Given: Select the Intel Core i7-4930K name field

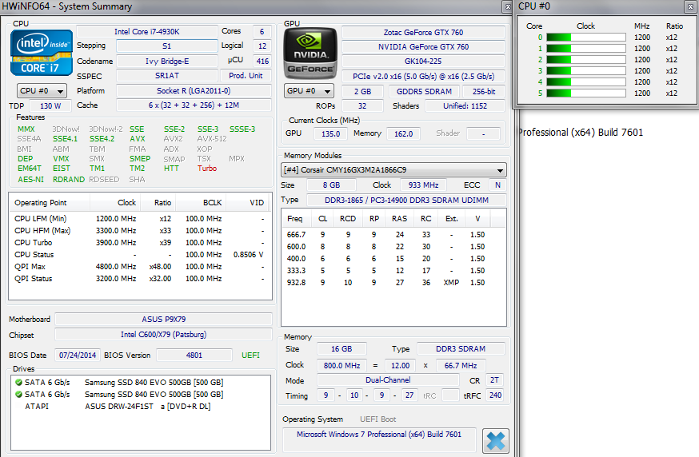Looking at the screenshot, I should pos(146,32).
